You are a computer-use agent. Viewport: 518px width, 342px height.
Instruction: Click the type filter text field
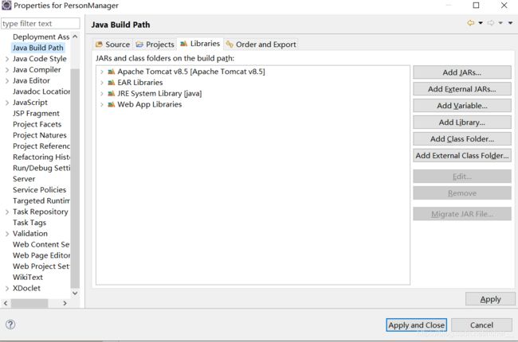[41, 24]
